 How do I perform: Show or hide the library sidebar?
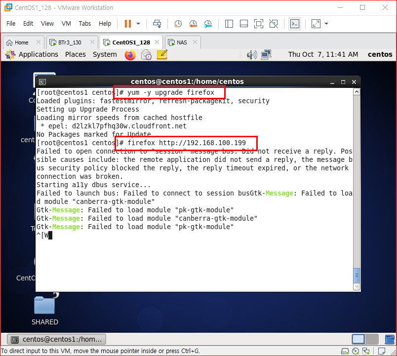[x=229, y=24]
